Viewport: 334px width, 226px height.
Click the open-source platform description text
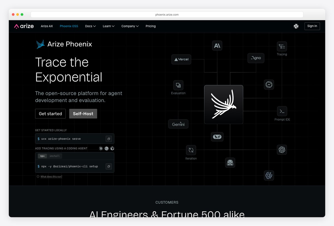pos(79,97)
